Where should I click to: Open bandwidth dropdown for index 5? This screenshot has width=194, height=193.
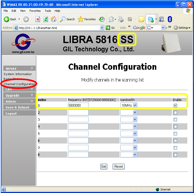point(129,134)
